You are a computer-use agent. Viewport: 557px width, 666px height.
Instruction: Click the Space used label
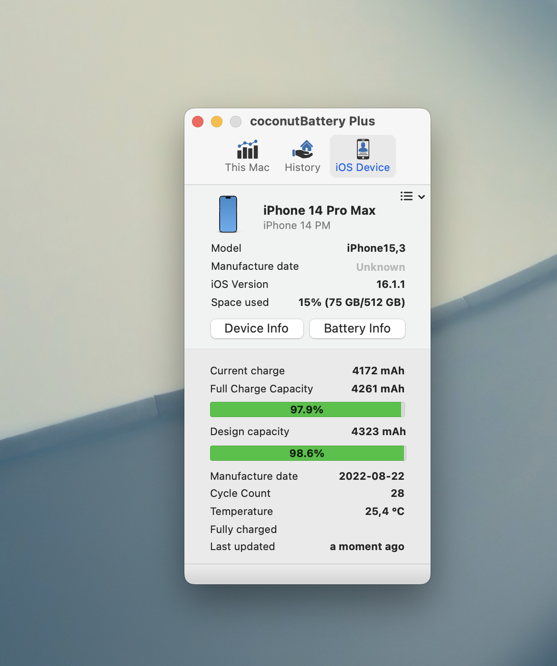click(240, 302)
